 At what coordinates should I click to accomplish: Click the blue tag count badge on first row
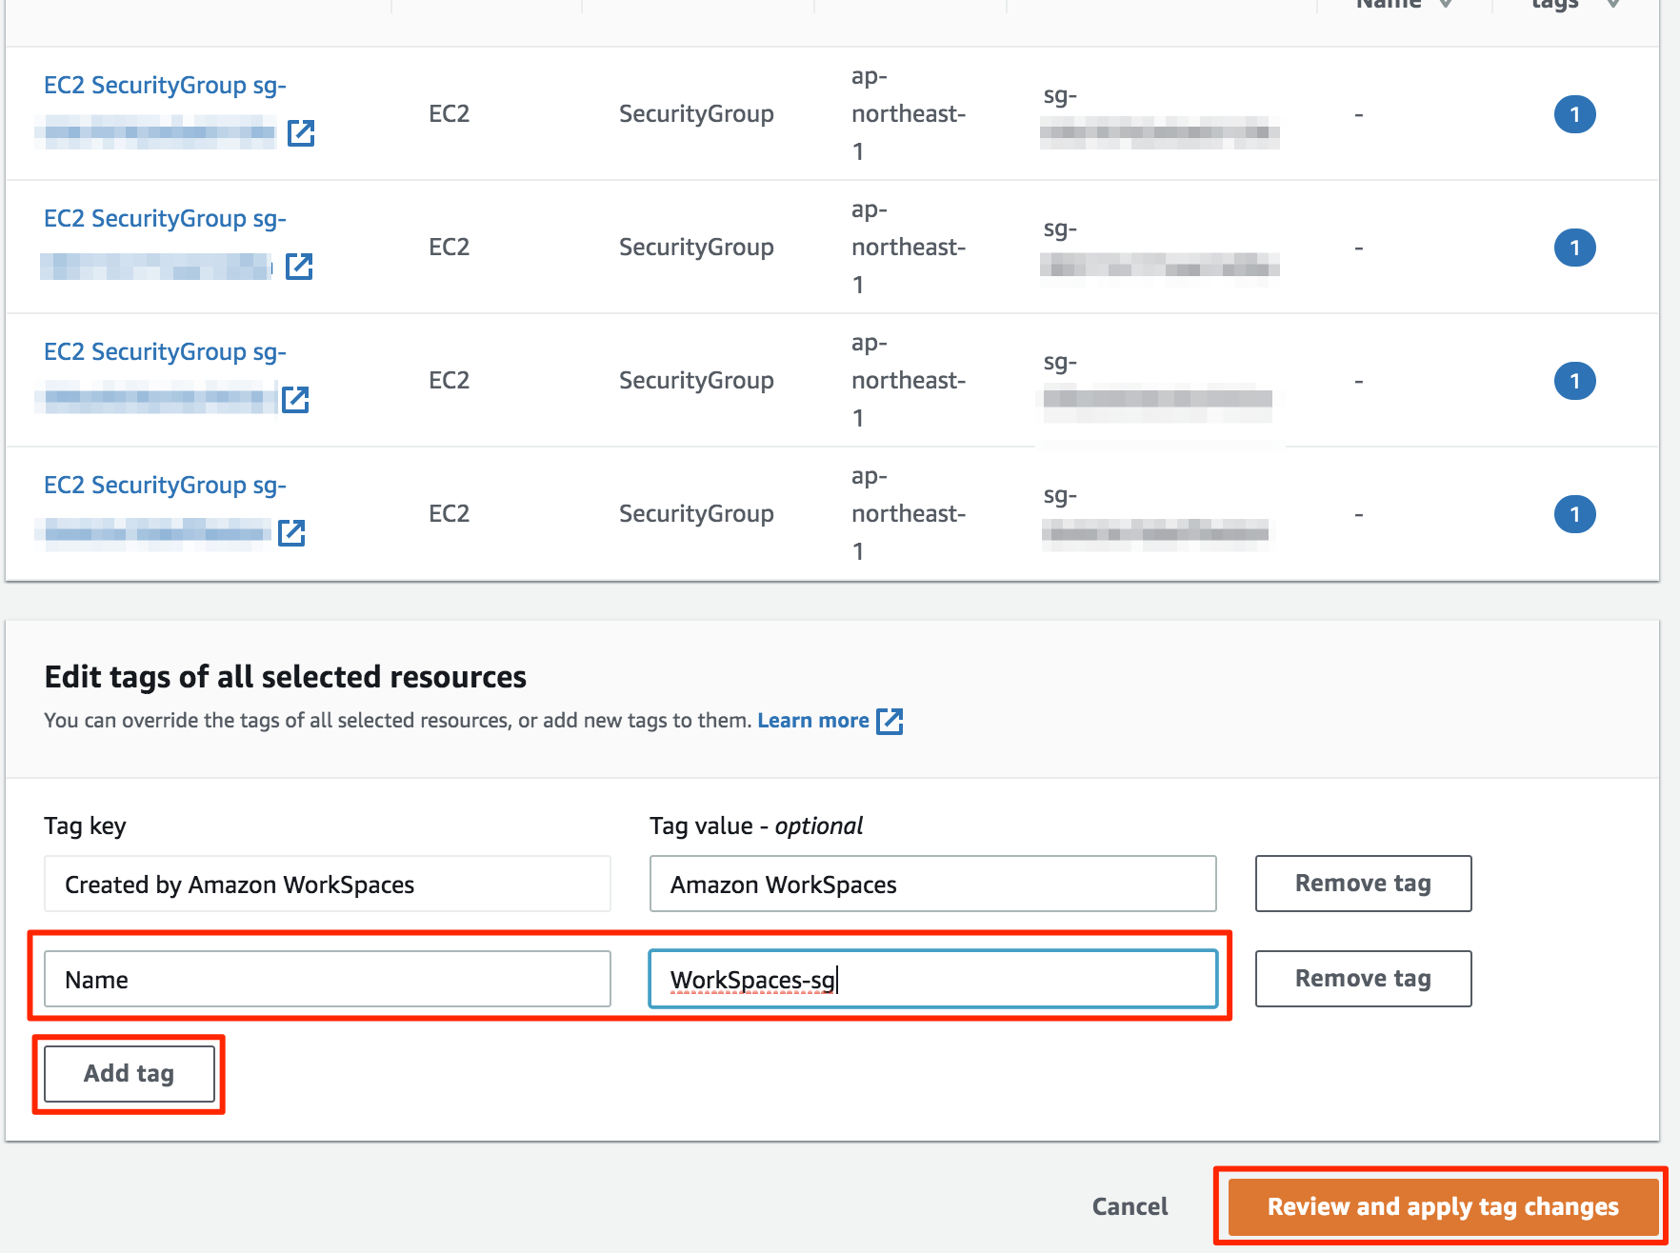tap(1575, 113)
